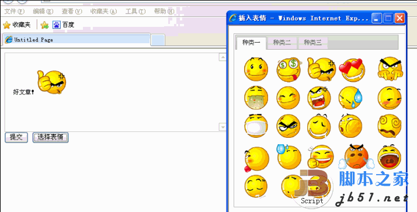Choose the red furious steaming emoticon
Viewport: 417px width, 212px height.
tap(356, 157)
